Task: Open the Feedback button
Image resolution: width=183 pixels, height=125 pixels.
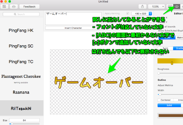Action: pyautogui.click(x=29, y=7)
